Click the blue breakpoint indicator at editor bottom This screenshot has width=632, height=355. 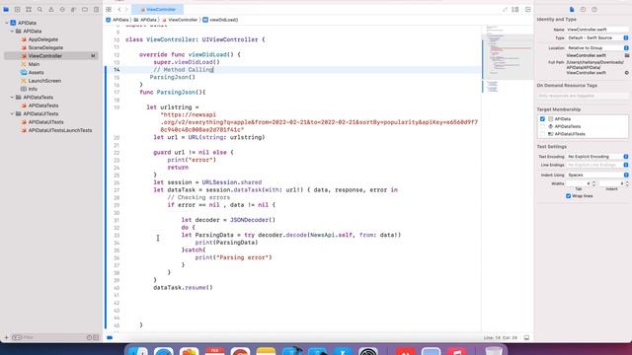coord(110,337)
